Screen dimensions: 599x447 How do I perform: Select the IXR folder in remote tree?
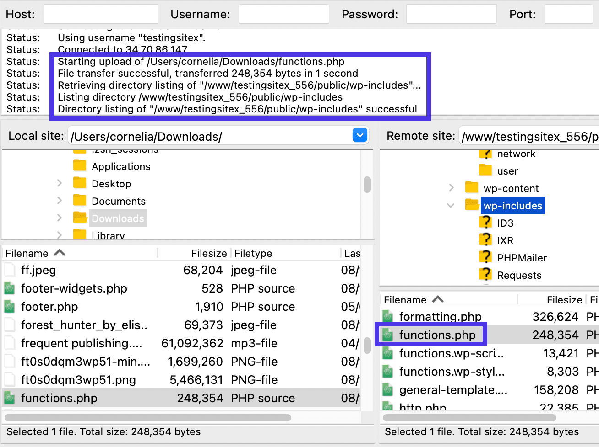tap(505, 240)
